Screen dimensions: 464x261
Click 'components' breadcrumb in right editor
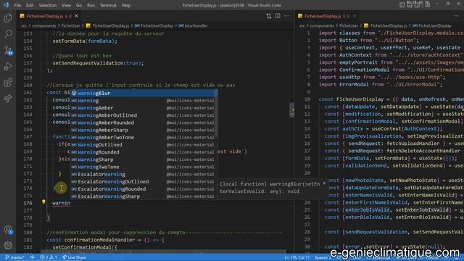point(322,26)
